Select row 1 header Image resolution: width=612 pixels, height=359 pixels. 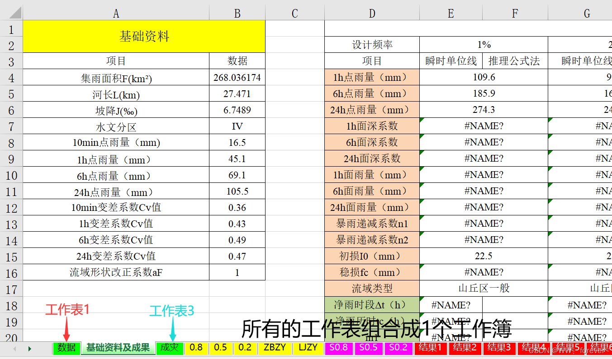click(x=11, y=29)
